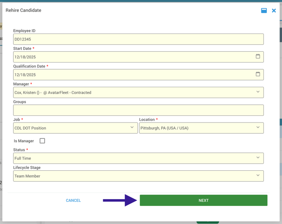
Task: Open the Start Date calendar picker
Action: (x=258, y=57)
